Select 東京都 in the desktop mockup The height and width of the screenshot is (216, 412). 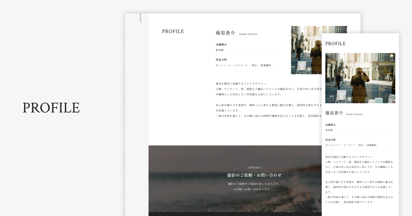pyautogui.click(x=220, y=50)
